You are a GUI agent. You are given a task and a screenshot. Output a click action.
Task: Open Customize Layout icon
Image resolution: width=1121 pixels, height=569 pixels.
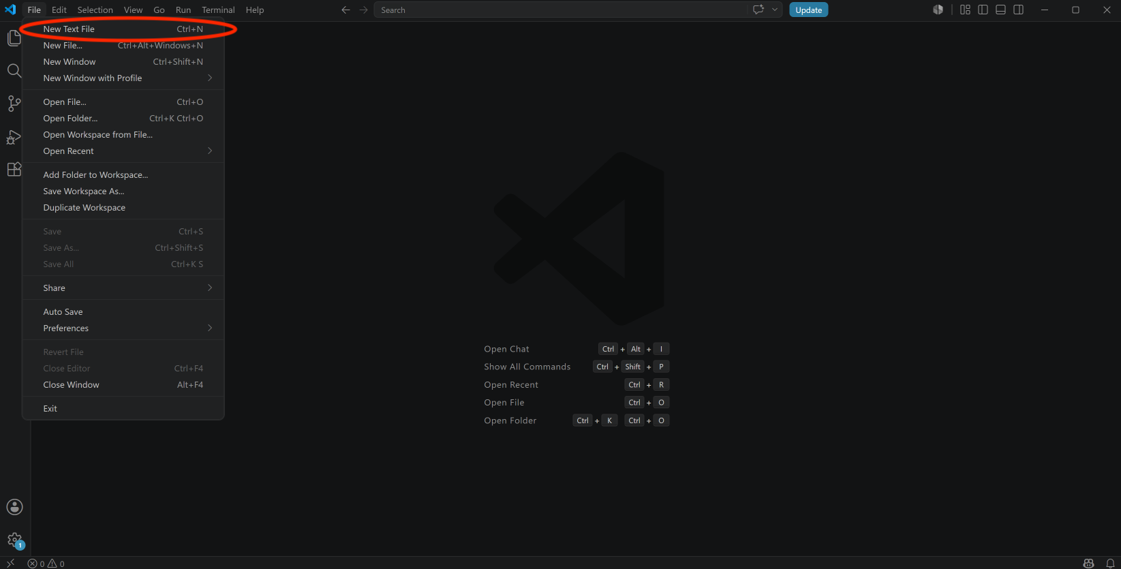965,10
